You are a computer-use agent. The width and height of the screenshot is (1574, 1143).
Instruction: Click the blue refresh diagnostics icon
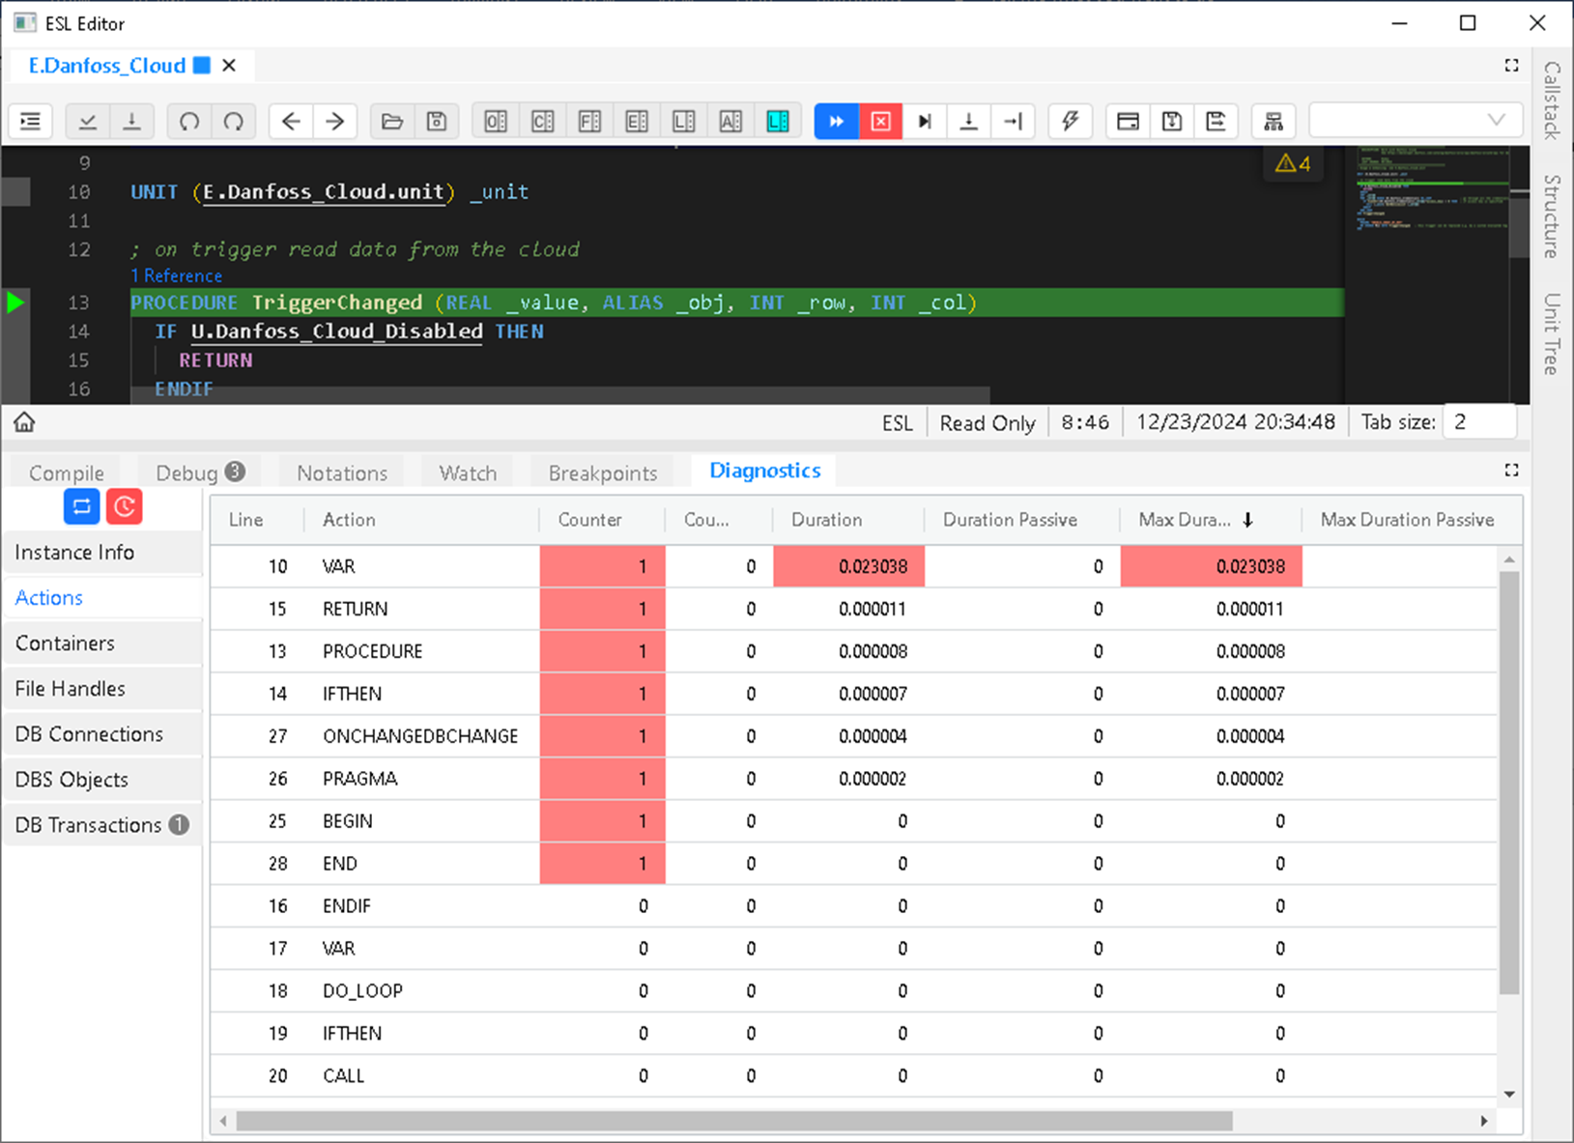(x=82, y=506)
